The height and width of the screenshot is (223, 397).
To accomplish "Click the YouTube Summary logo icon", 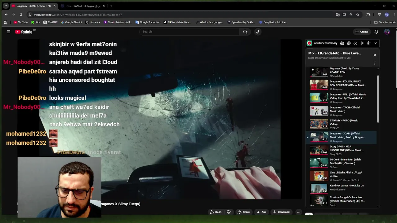I will pos(309,43).
